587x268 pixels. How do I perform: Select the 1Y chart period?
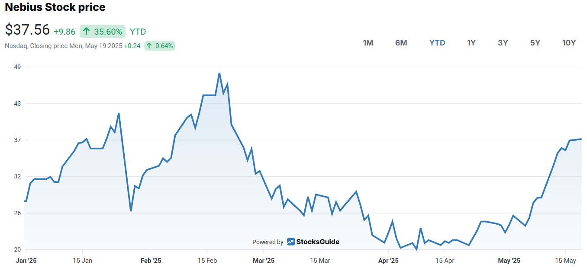[471, 43]
